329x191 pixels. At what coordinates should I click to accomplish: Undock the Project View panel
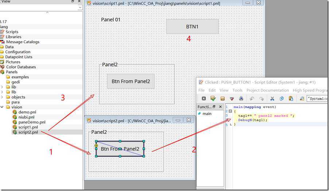pos(73,1)
